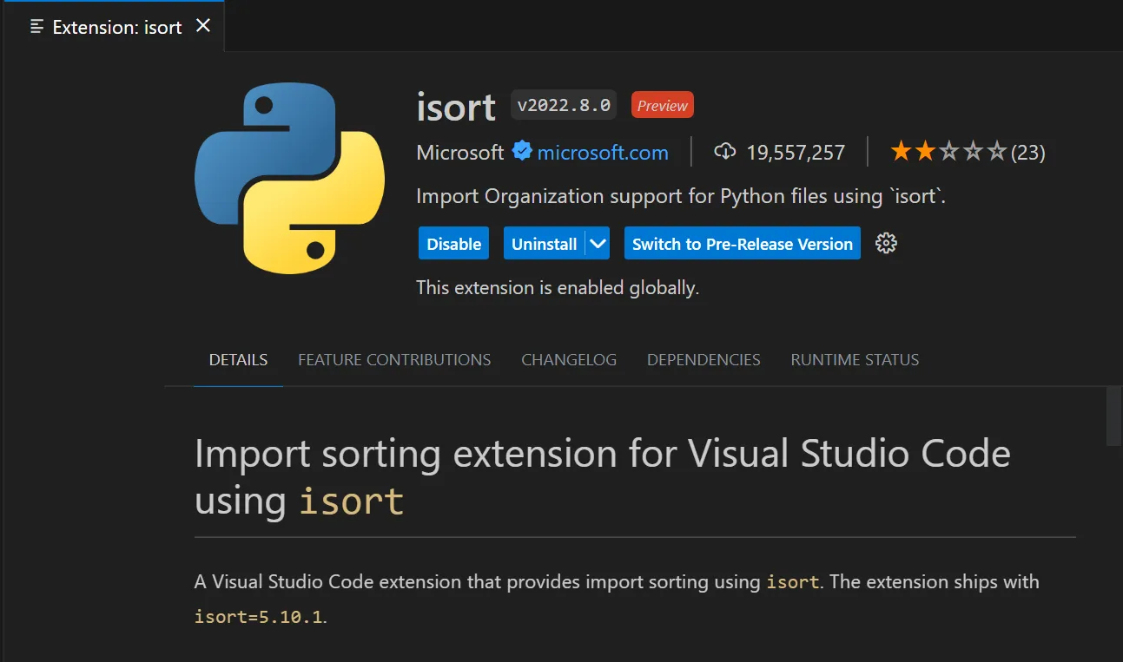This screenshot has width=1123, height=662.
Task: Open additional uninstall choices
Action: pyautogui.click(x=598, y=243)
